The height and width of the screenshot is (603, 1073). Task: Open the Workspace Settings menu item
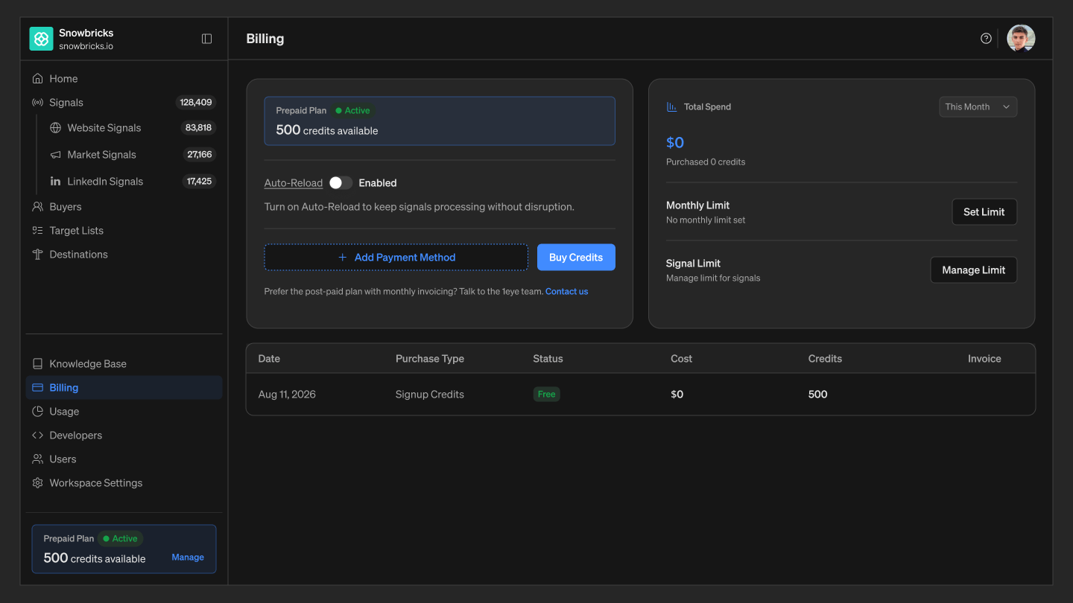tap(124, 483)
